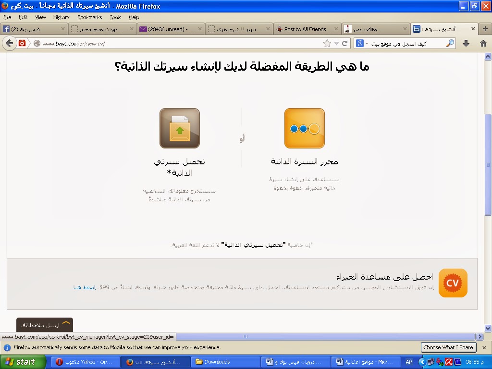Switch to the جروبات فيس بوك Word taskbar window

pos(295,362)
